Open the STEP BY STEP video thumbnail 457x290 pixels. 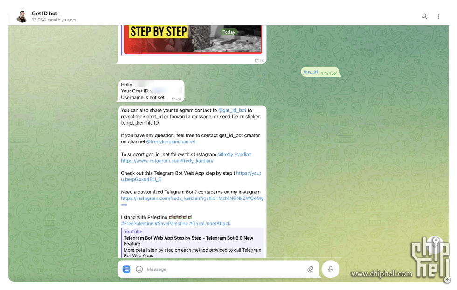pos(193,39)
